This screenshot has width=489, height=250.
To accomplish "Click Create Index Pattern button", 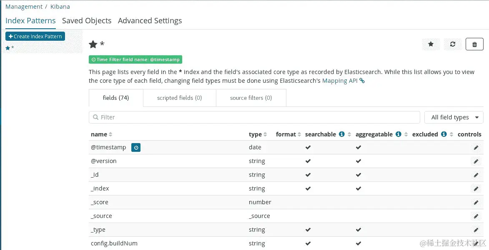I will coord(35,37).
